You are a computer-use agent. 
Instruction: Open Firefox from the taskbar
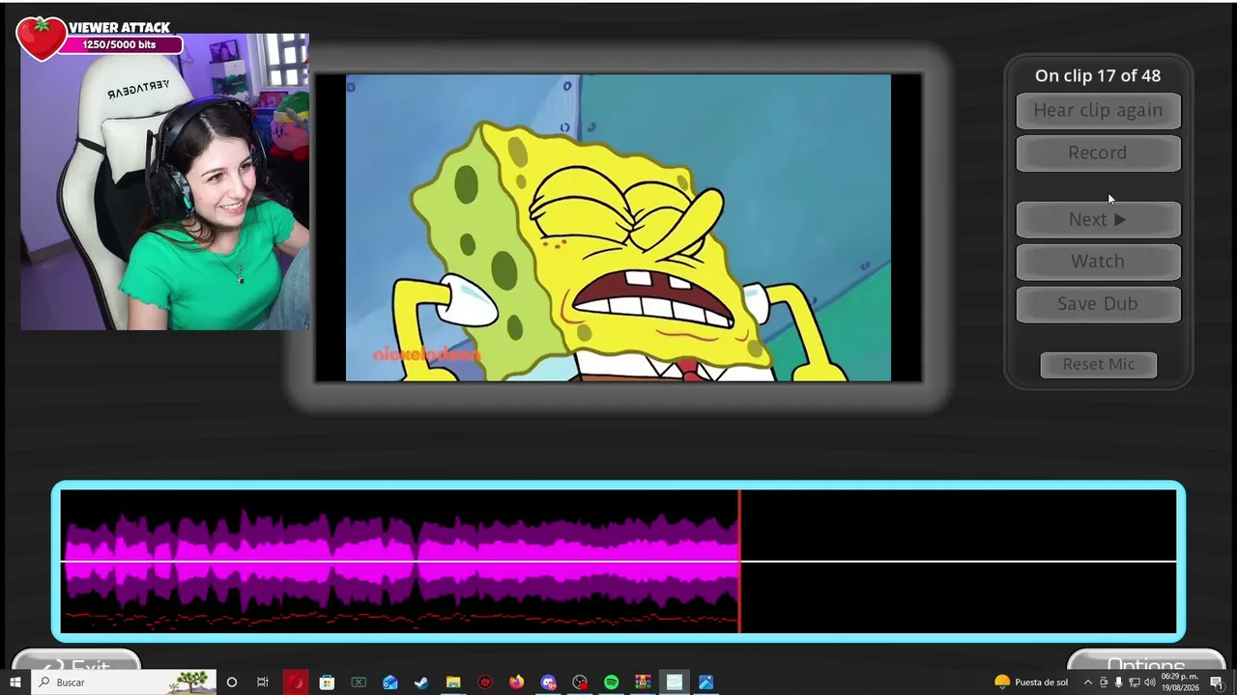click(517, 682)
